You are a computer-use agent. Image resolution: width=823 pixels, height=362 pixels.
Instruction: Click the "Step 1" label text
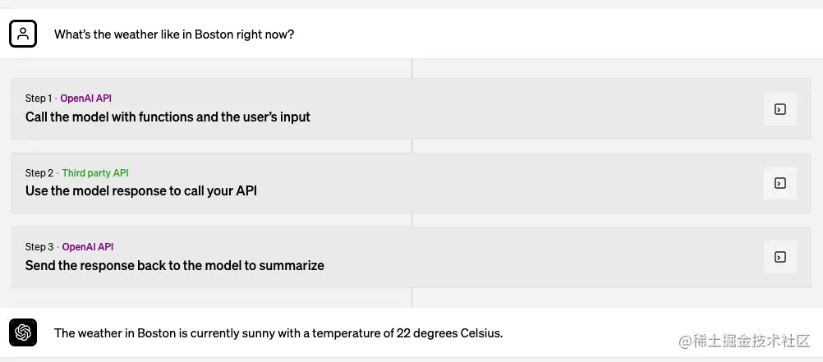click(39, 99)
